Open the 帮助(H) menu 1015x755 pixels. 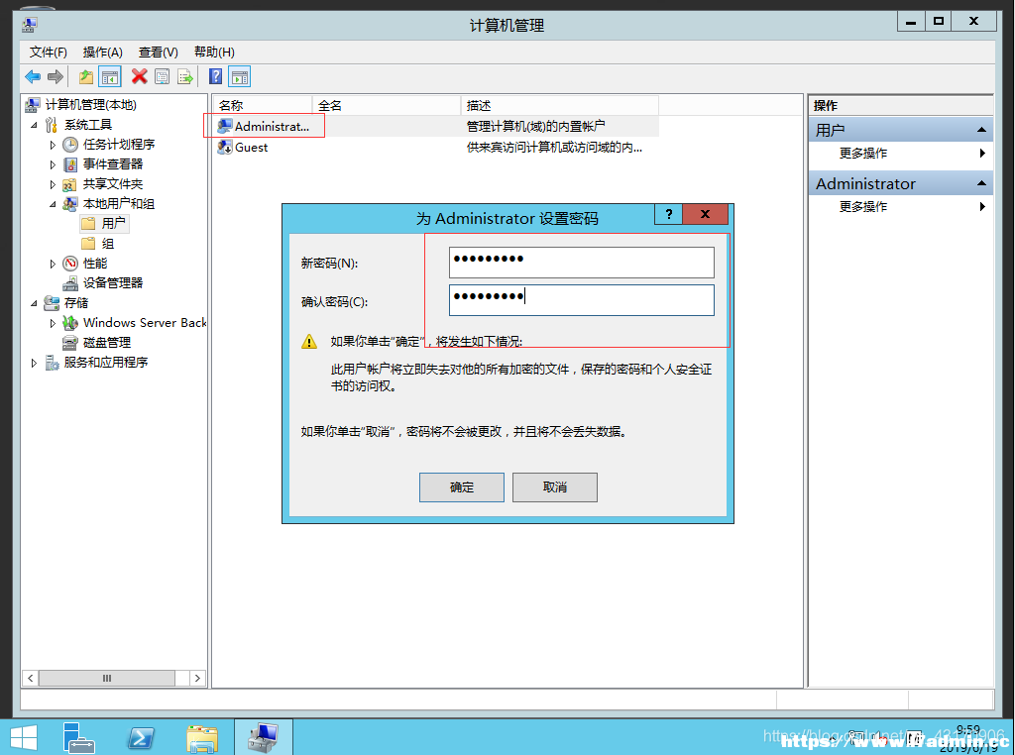[x=214, y=53]
